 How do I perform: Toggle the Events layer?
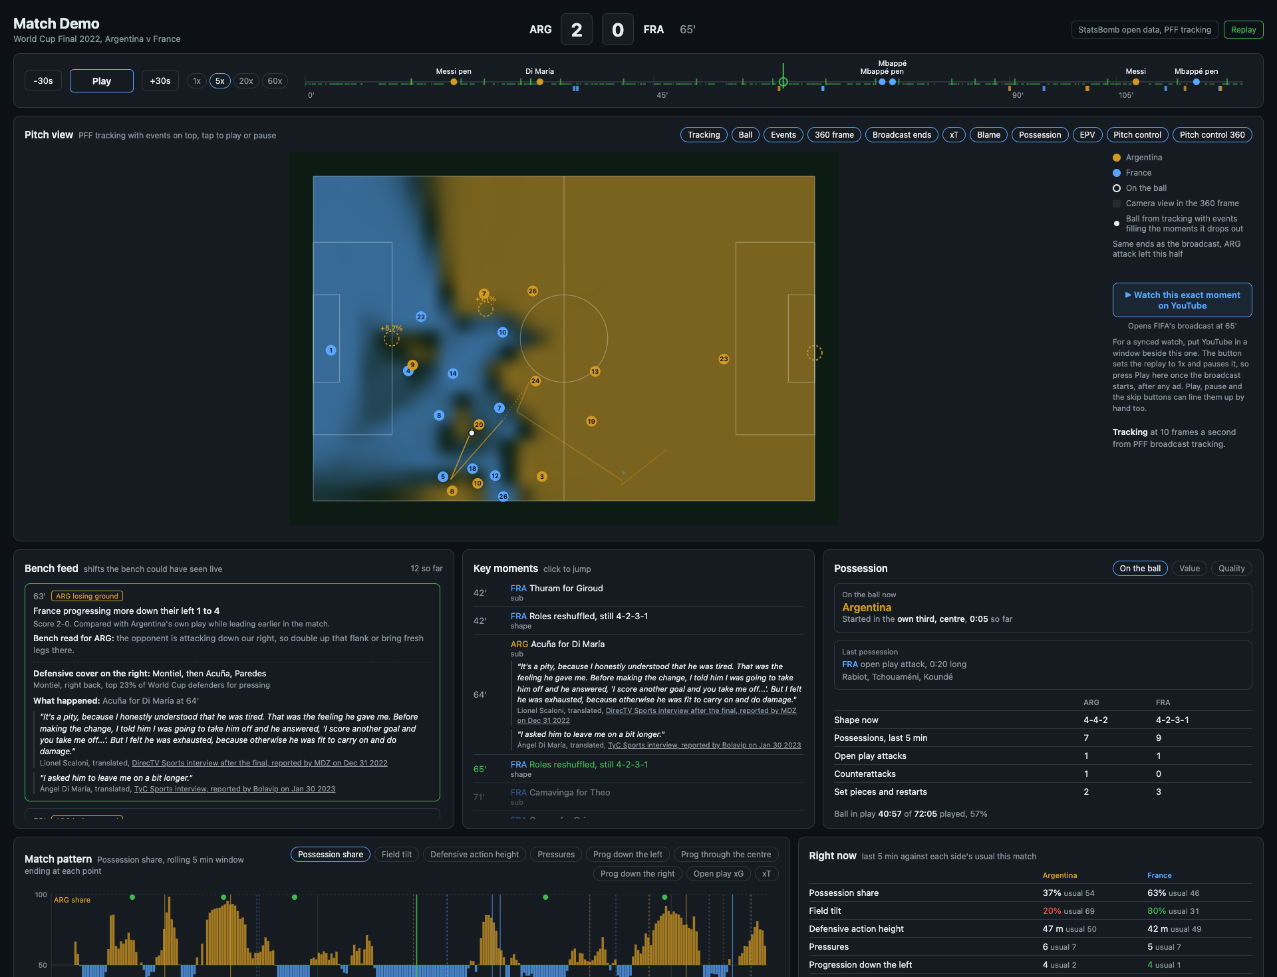tap(783, 135)
